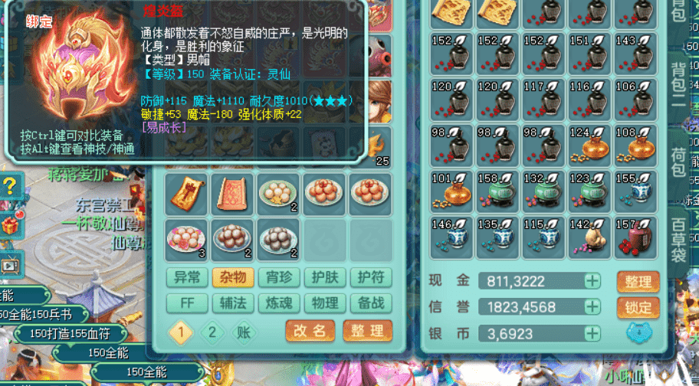
Task: Select the yellow talisman scroll item
Action: [186, 195]
